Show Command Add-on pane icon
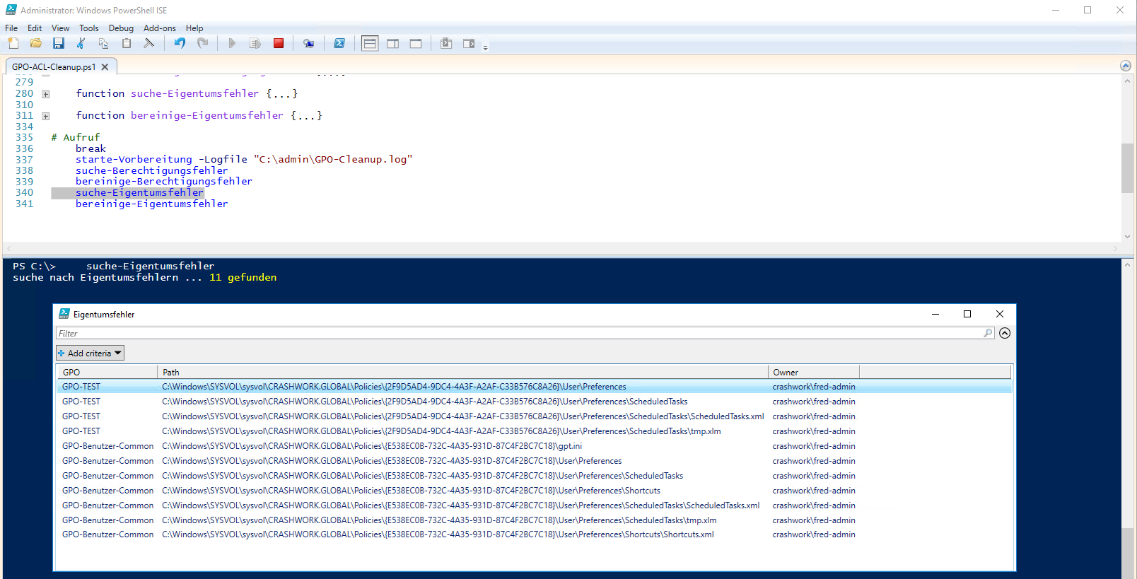The image size is (1137, 579). [x=469, y=43]
